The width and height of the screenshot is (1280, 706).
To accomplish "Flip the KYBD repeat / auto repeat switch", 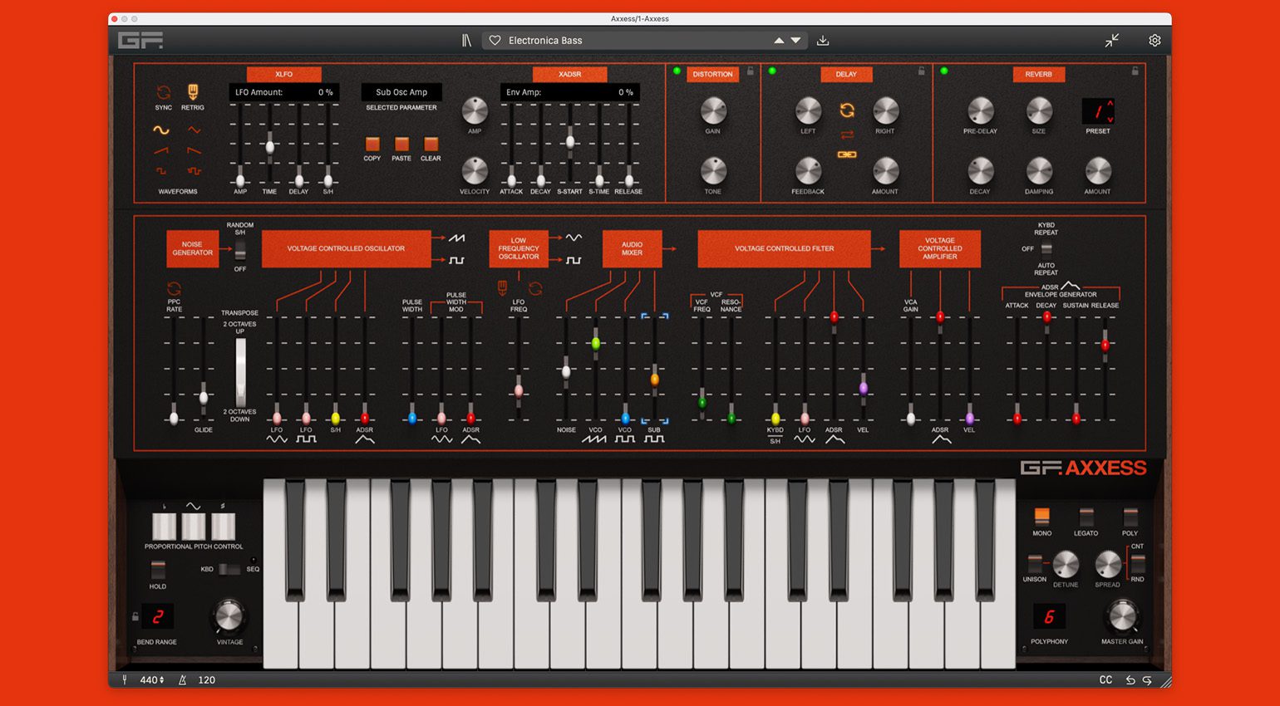I will (1046, 248).
